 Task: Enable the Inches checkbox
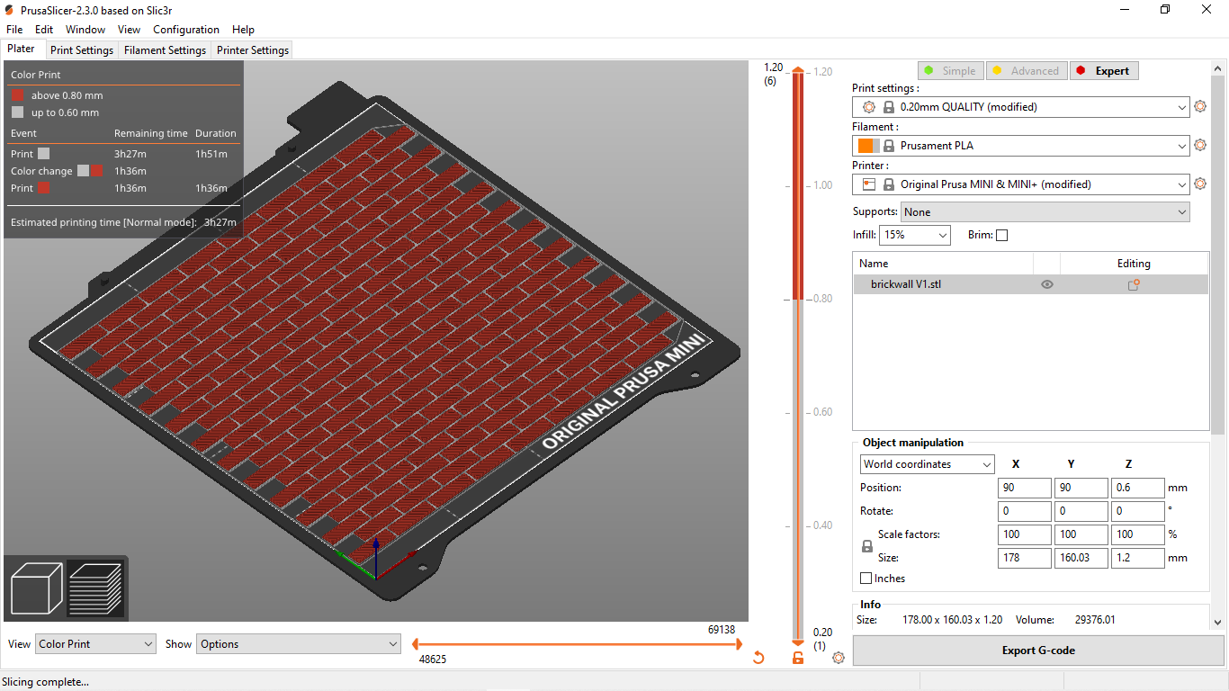[x=866, y=579]
